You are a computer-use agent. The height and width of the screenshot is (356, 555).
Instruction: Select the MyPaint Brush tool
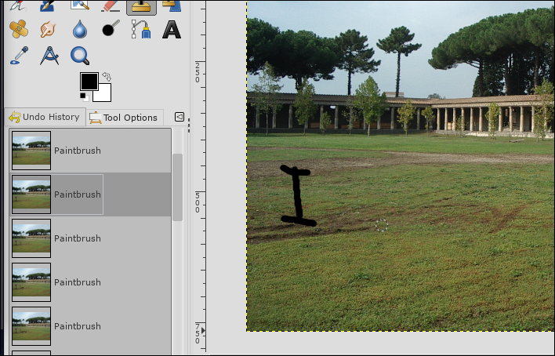point(80,5)
